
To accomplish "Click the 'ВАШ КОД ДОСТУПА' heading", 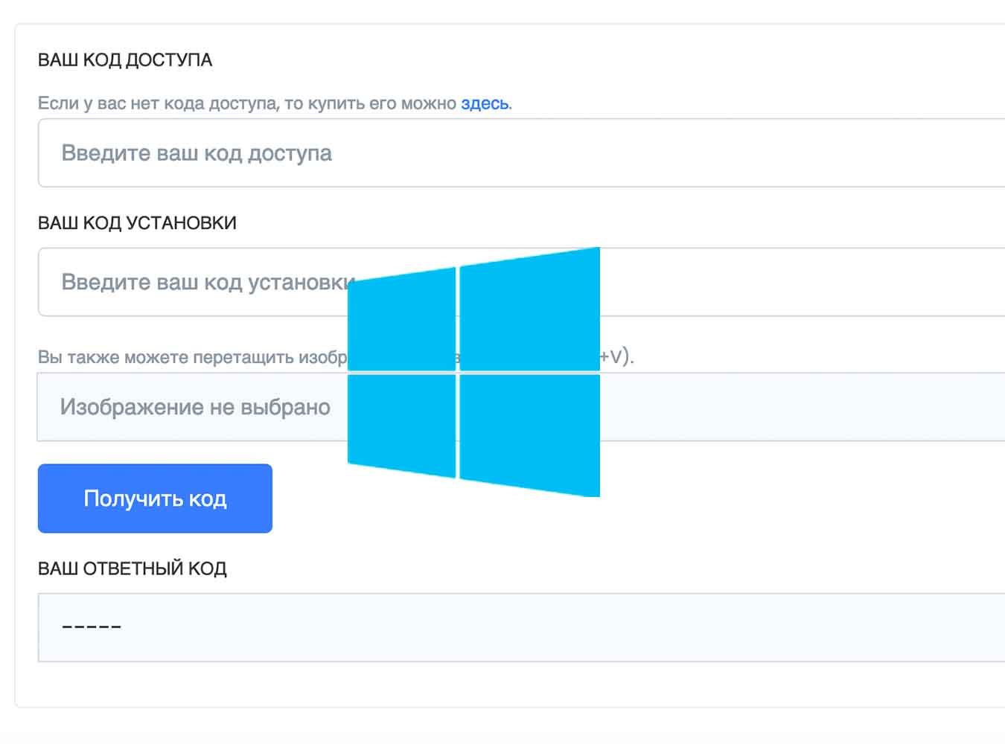I will click(x=125, y=60).
